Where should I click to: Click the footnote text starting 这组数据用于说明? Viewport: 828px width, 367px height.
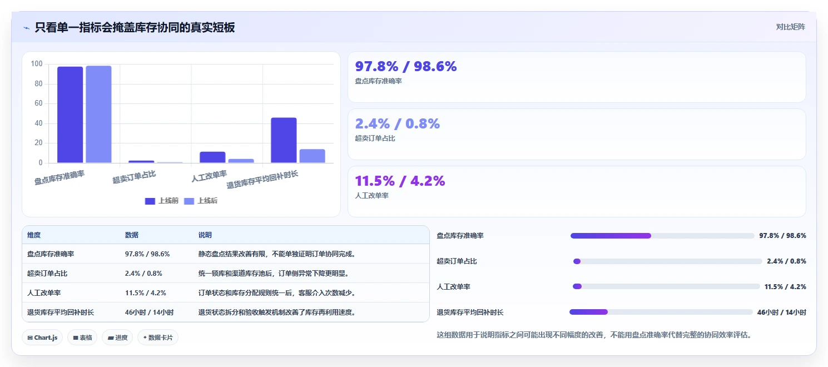click(x=594, y=335)
